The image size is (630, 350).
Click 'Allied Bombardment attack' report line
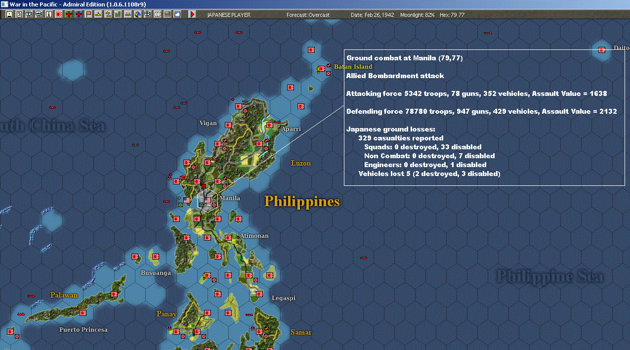[x=395, y=76]
